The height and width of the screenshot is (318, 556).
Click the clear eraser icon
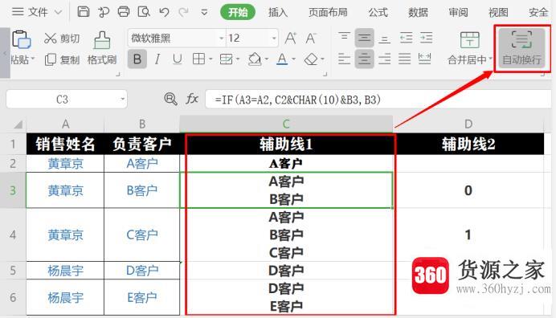311,59
